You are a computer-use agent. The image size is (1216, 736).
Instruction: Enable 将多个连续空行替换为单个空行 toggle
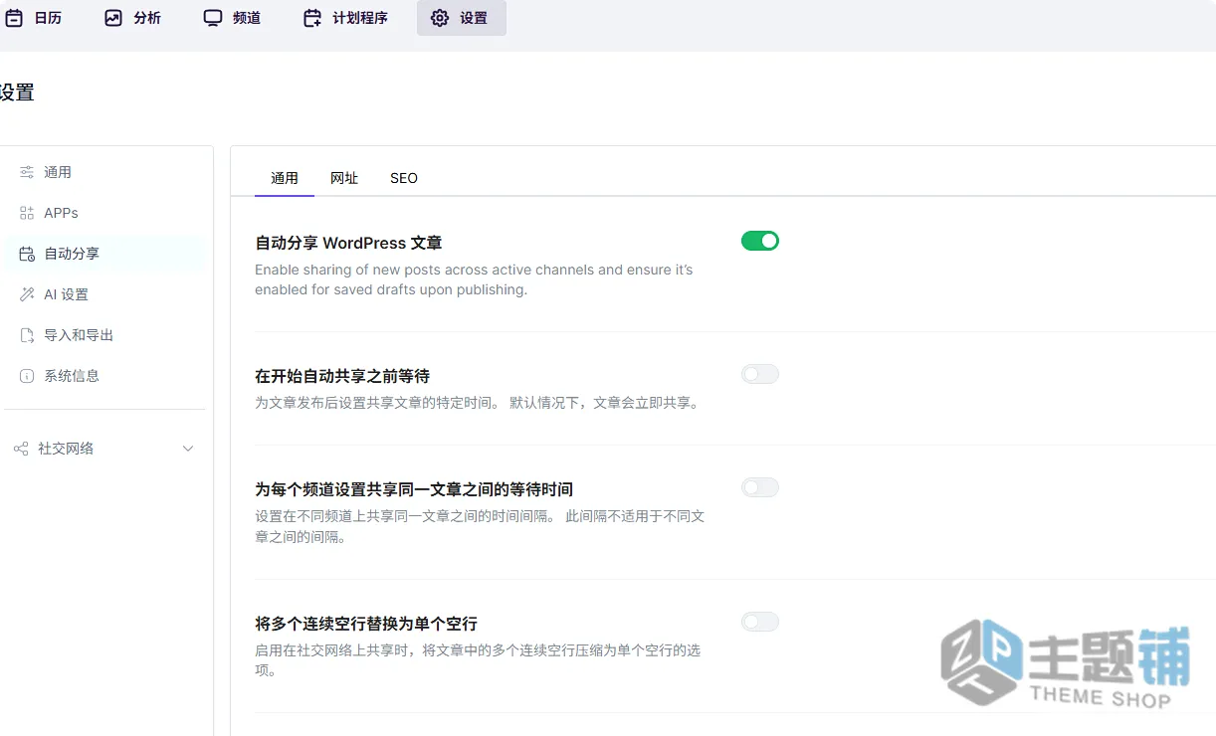click(x=760, y=622)
